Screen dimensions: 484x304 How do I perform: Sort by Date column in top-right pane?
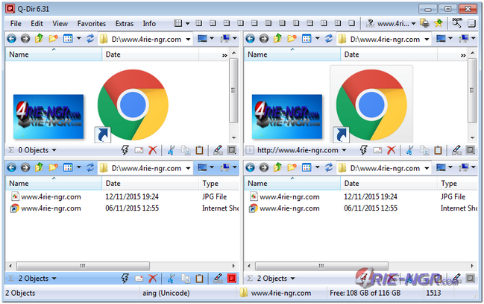389,55
